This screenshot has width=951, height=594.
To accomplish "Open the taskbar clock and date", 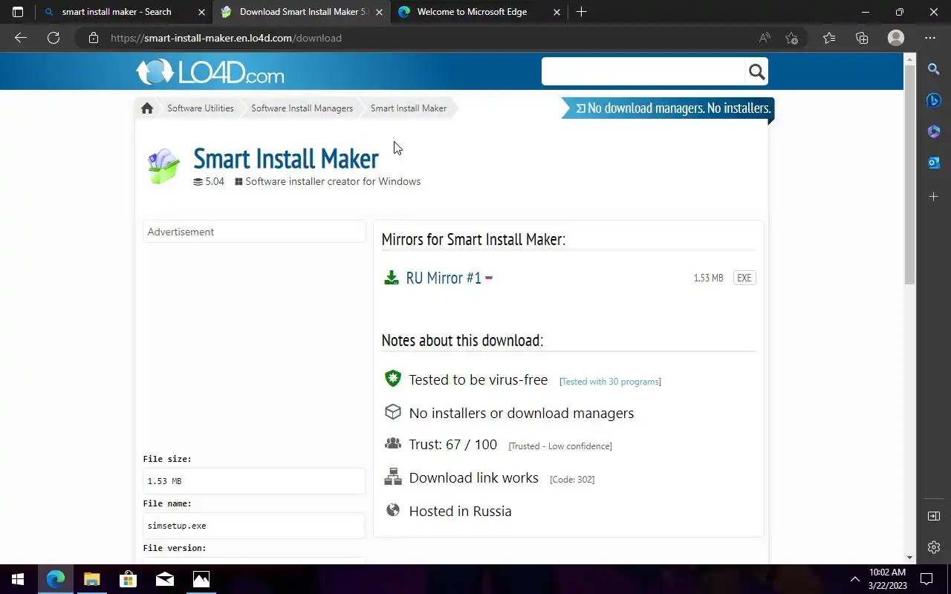I will coord(888,579).
